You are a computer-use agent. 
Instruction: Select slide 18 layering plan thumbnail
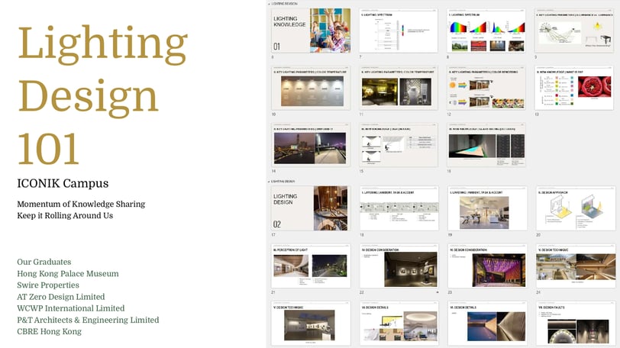pos(399,208)
